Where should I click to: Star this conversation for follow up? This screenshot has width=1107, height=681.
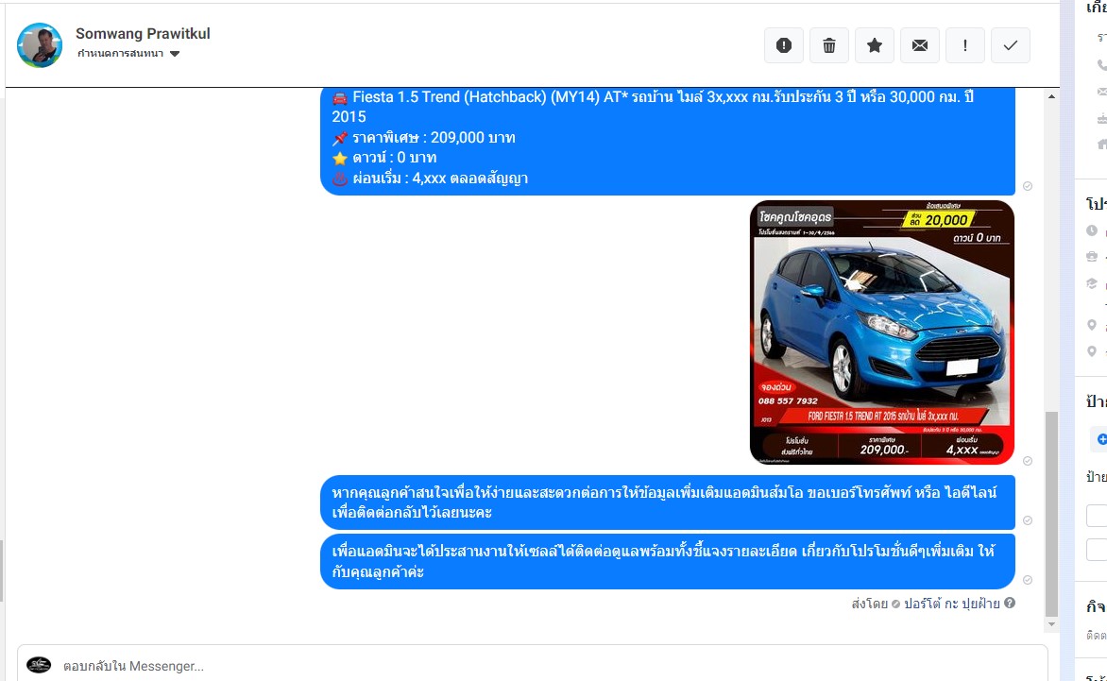click(875, 45)
